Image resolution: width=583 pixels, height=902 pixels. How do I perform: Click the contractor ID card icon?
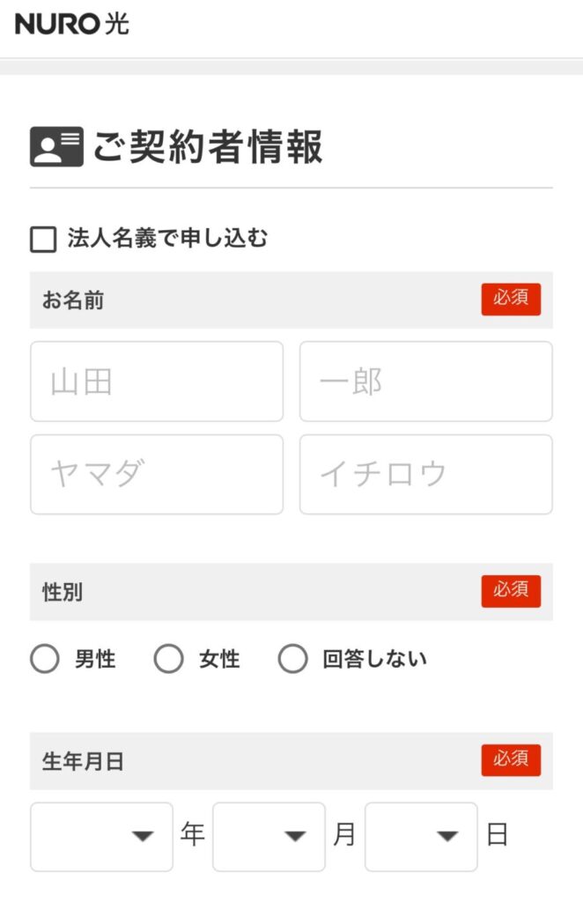tap(56, 147)
